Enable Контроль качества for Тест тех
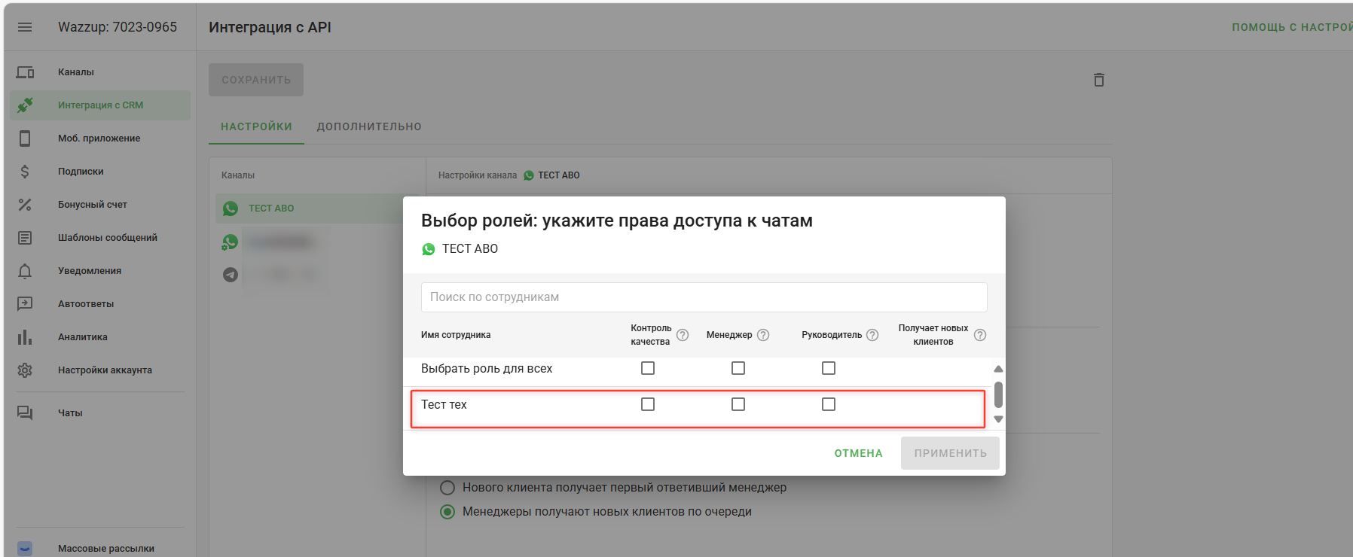1353x557 pixels. pyautogui.click(x=648, y=404)
